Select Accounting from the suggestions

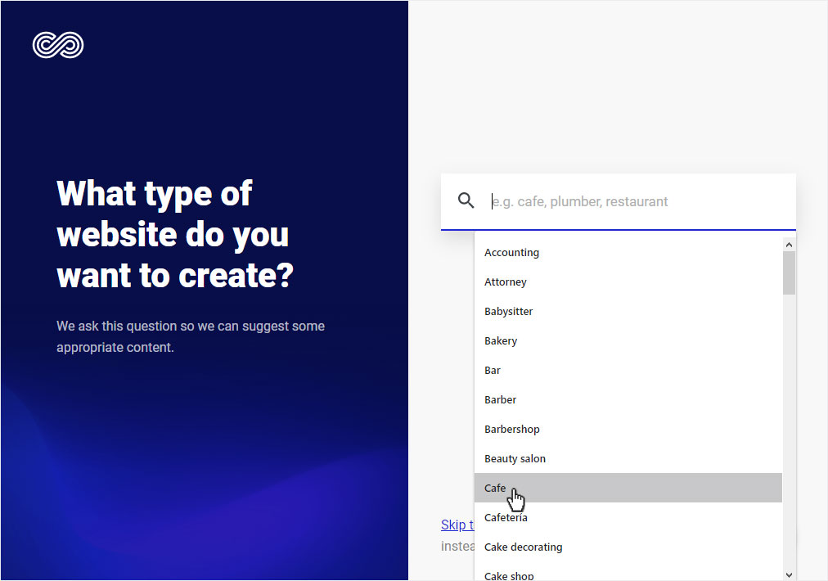point(628,253)
